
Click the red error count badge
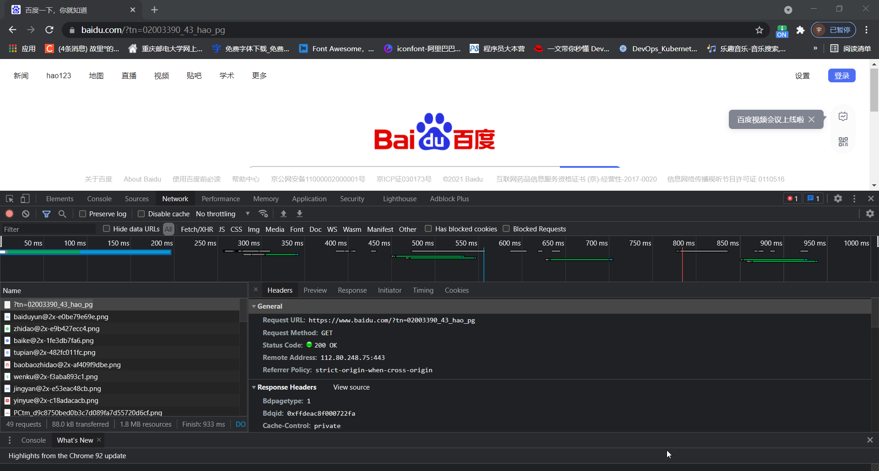[792, 198]
